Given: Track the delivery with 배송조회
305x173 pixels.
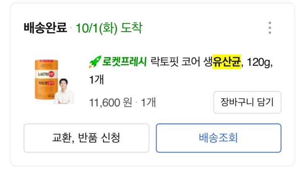Looking at the screenshot, I should tap(218, 138).
